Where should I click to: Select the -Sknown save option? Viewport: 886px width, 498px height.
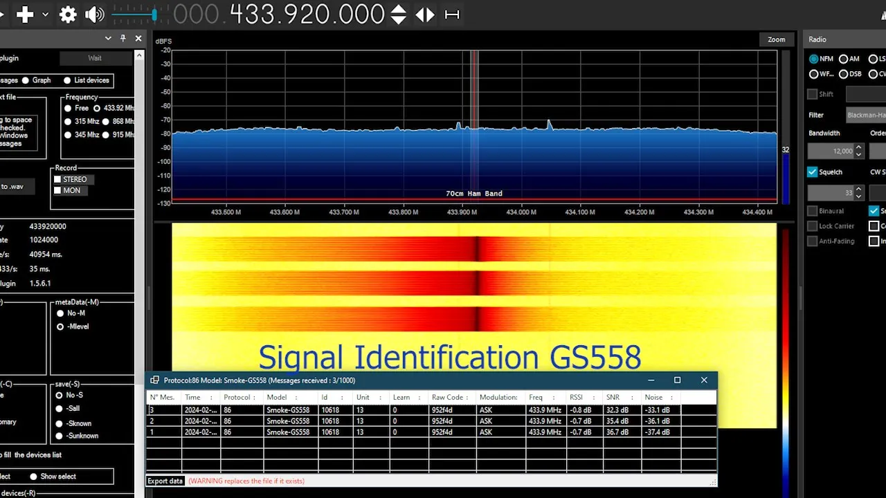tap(60, 423)
